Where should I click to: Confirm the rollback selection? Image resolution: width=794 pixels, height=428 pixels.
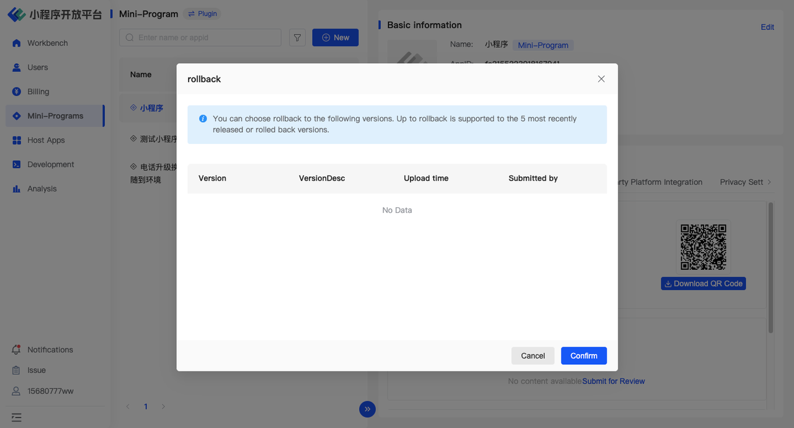(x=584, y=355)
